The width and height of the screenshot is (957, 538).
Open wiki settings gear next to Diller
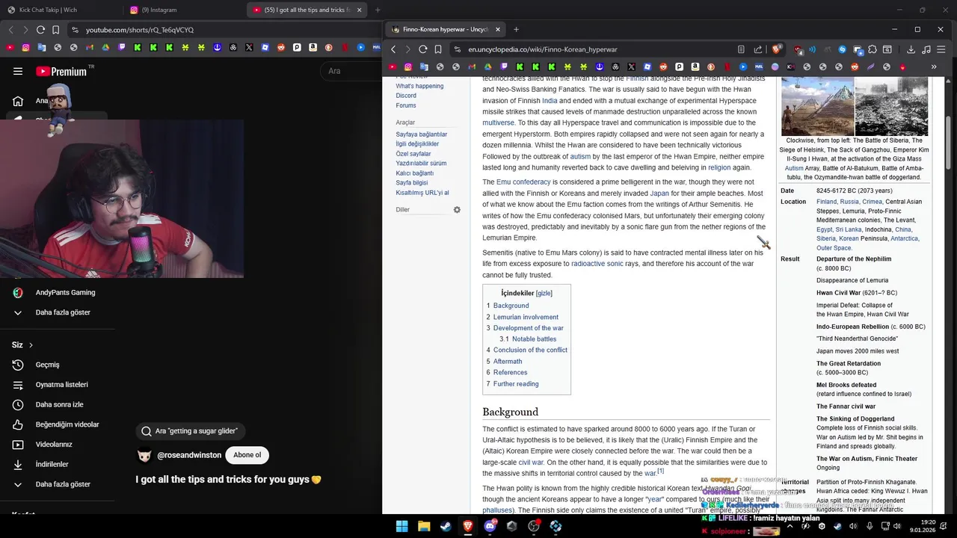[x=457, y=210]
